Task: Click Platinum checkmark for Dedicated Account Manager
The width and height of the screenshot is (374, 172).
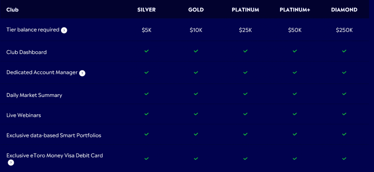Action: pyautogui.click(x=245, y=73)
